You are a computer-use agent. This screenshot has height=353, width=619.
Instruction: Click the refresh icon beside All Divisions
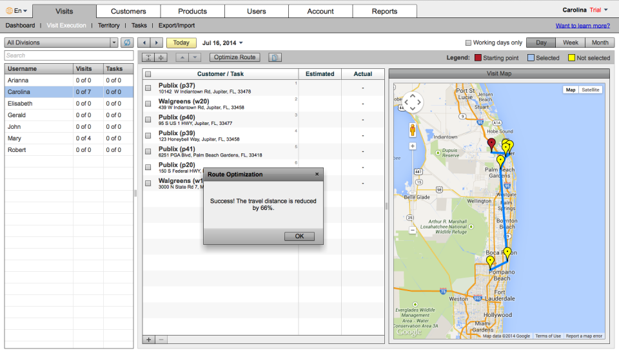[x=127, y=43]
